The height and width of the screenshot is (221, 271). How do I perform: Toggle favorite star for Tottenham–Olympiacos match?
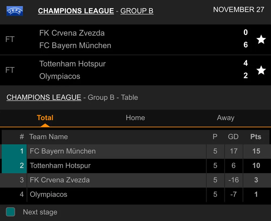261,70
